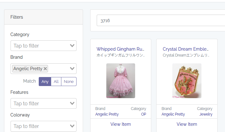The image size is (225, 132).
Task: Click the OP category link
Action: [143, 114]
